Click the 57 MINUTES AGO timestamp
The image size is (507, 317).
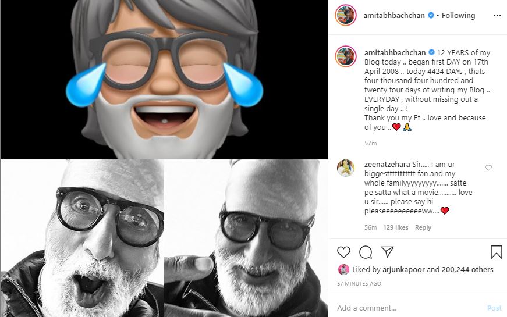[x=359, y=283]
